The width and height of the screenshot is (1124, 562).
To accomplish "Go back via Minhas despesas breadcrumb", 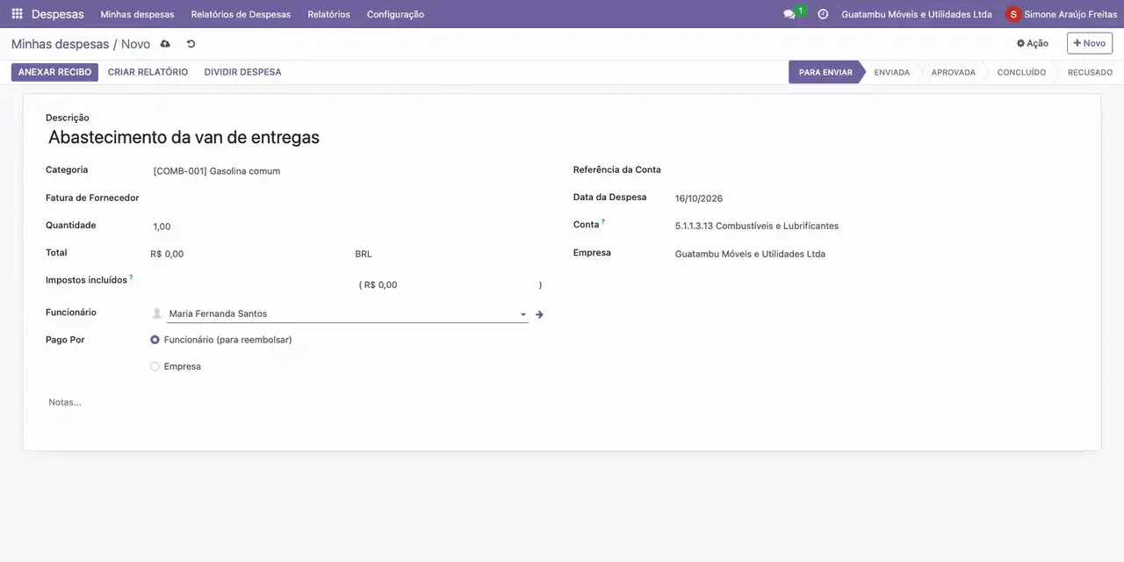I will point(60,44).
